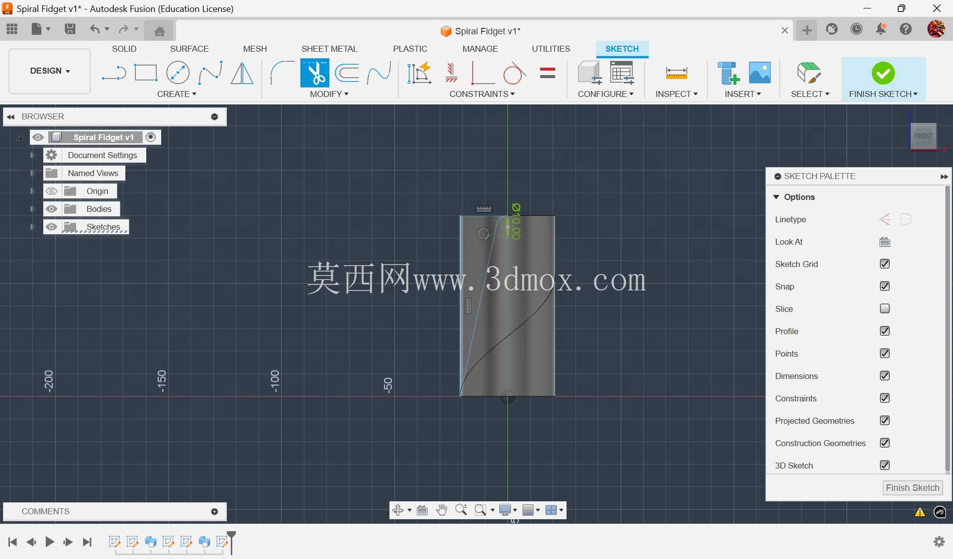This screenshot has width=953, height=559.
Task: Toggle the Constraints checkbox
Action: point(884,398)
